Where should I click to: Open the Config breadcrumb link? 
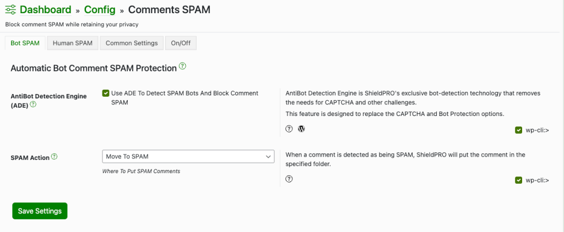coord(100,10)
